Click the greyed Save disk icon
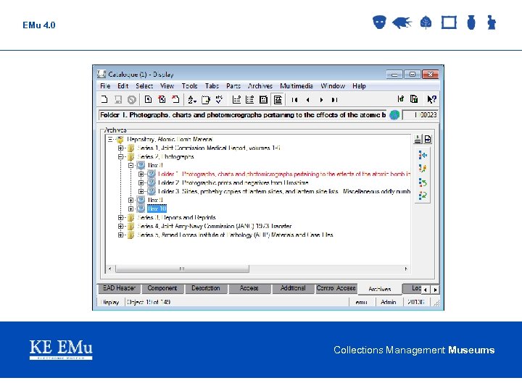This screenshot has height=391, width=522. [x=118, y=99]
